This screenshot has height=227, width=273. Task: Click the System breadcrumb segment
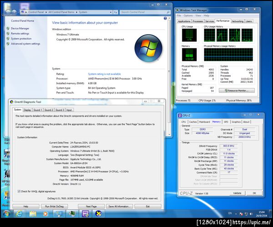click(83, 12)
